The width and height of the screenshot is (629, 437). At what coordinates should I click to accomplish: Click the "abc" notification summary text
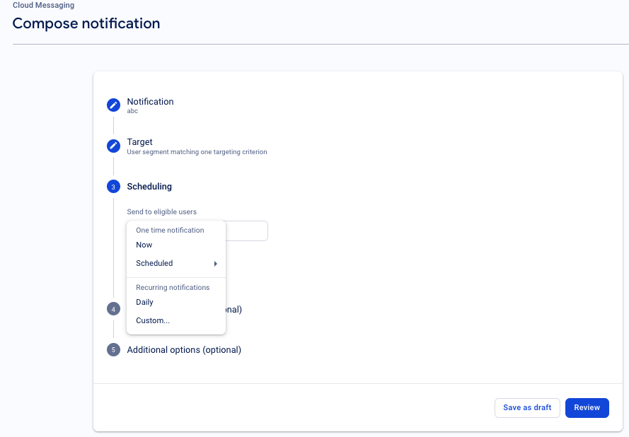[x=132, y=111]
